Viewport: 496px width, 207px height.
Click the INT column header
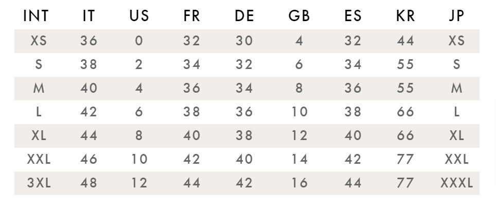click(36, 15)
